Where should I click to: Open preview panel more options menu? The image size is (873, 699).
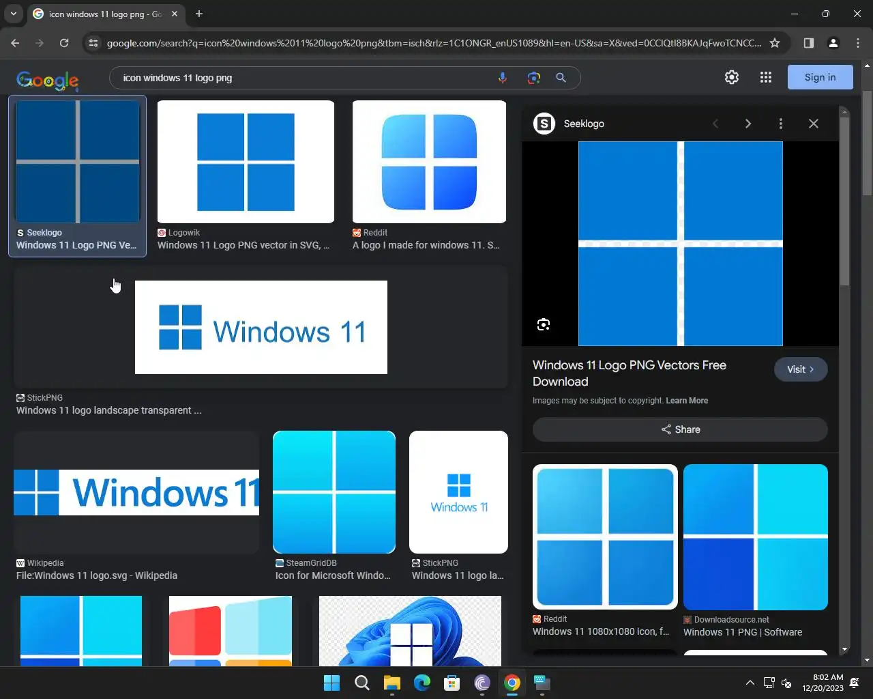point(781,124)
